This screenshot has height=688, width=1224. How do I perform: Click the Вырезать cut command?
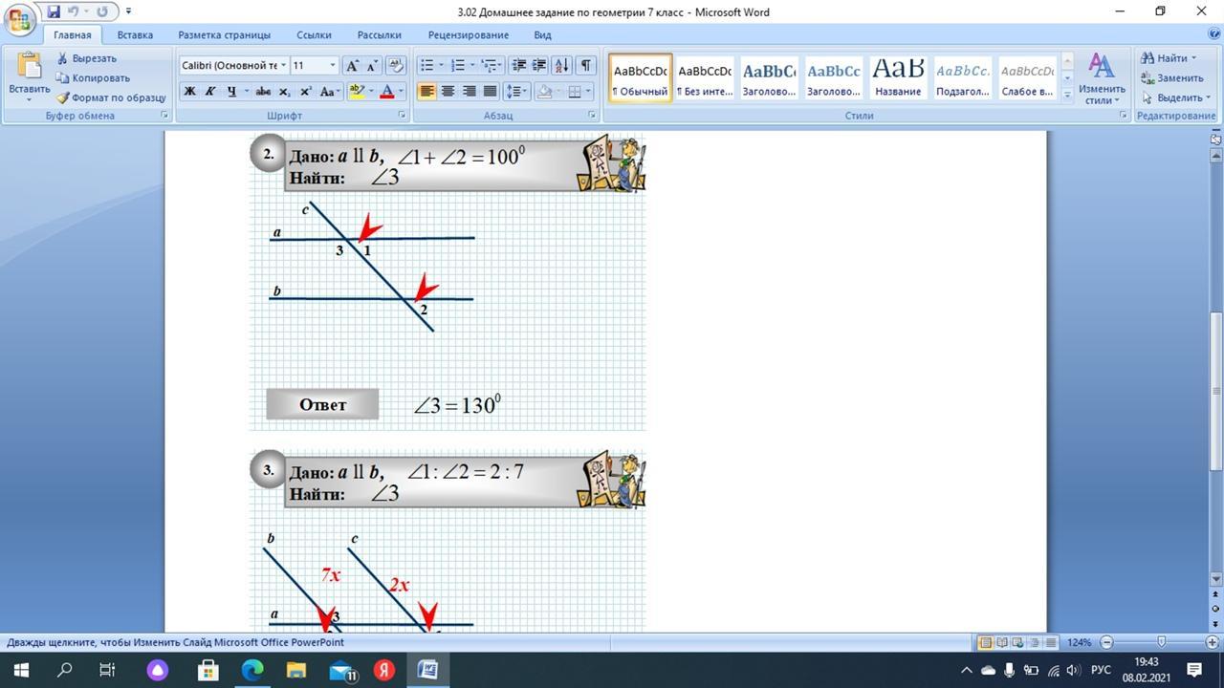86,58
